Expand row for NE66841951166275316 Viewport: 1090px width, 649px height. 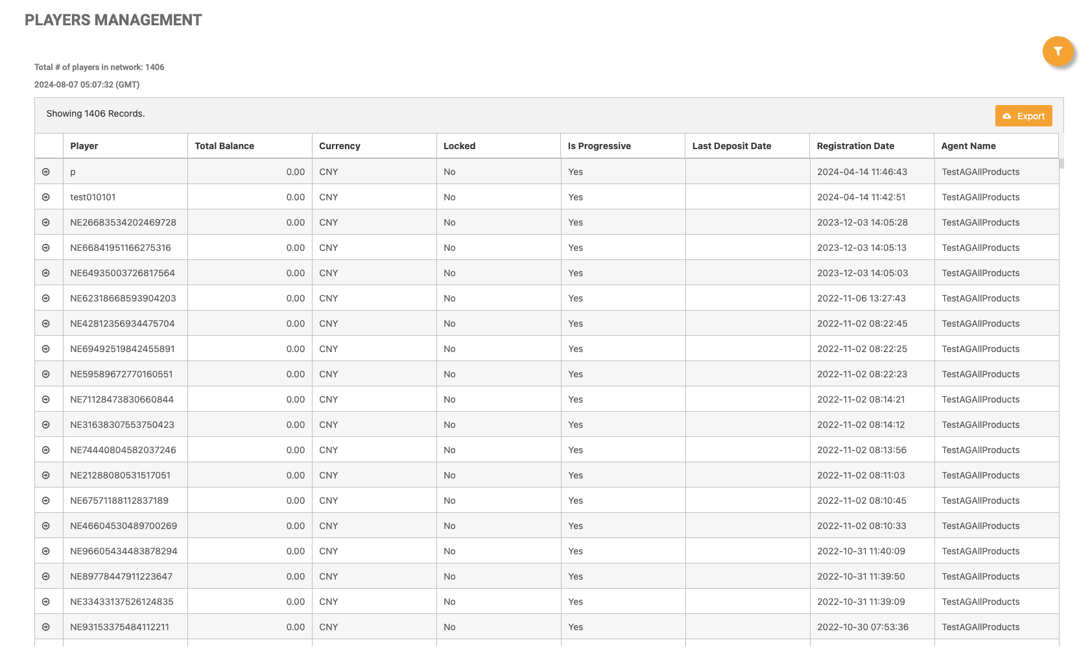[46, 248]
